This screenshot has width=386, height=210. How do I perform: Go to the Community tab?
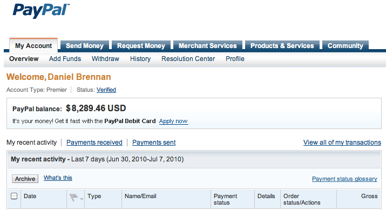346,46
